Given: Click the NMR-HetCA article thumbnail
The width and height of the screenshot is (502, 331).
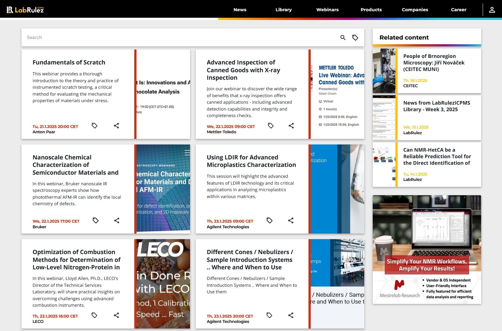Looking at the screenshot, I should pos(384,164).
